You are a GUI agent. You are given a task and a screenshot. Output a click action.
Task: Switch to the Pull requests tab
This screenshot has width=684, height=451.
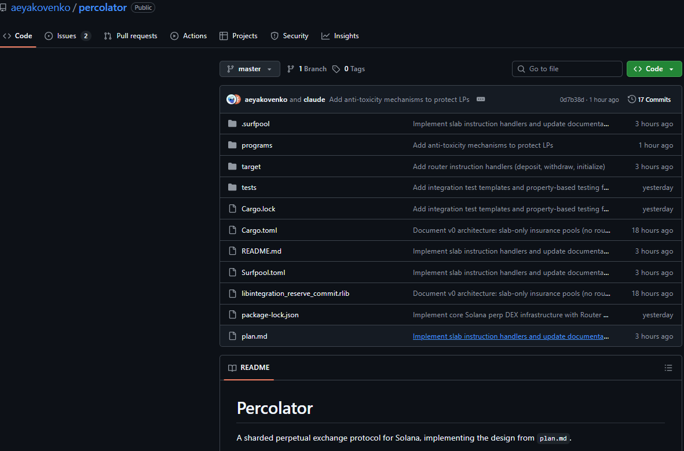(137, 35)
